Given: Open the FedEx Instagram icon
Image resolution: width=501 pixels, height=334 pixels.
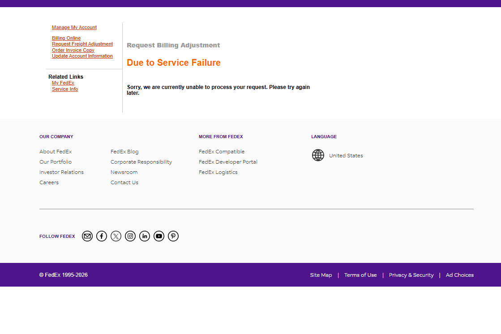Looking at the screenshot, I should click(130, 236).
